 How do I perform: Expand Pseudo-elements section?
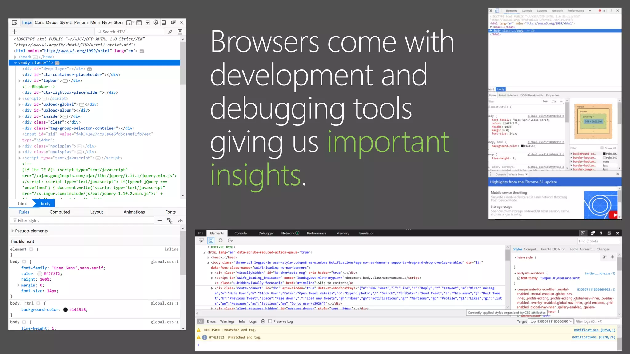13,231
